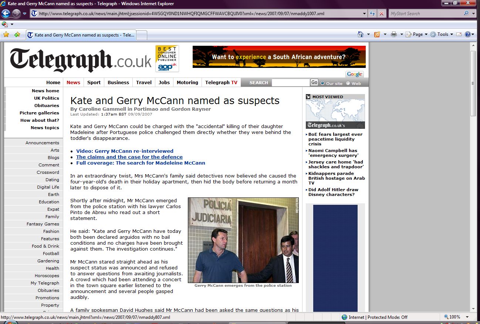Screen dimensions: 480x324
Task: Click the RSS feeds icon
Action: click(377, 34)
